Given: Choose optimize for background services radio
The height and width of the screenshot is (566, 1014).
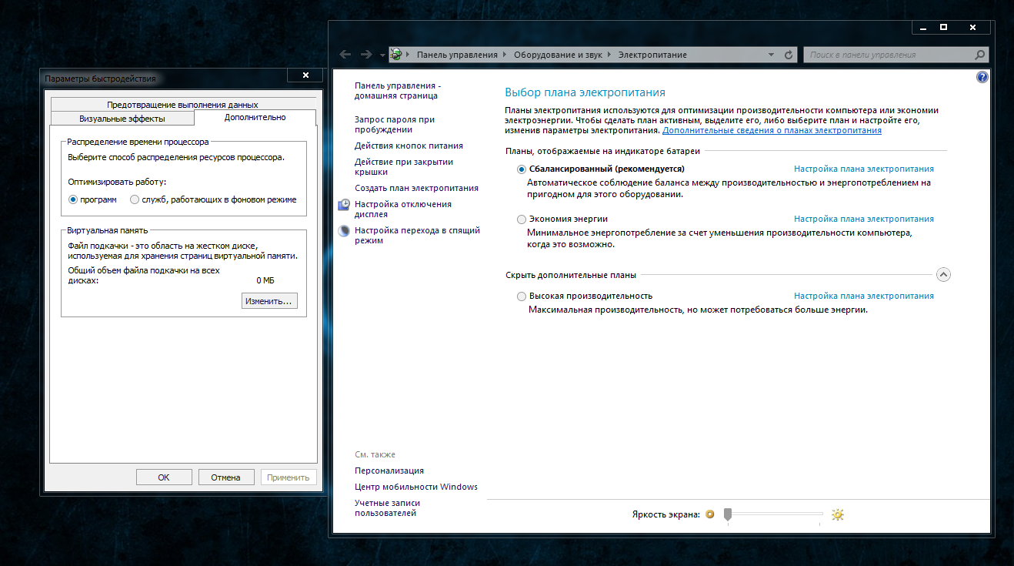Looking at the screenshot, I should pyautogui.click(x=135, y=199).
